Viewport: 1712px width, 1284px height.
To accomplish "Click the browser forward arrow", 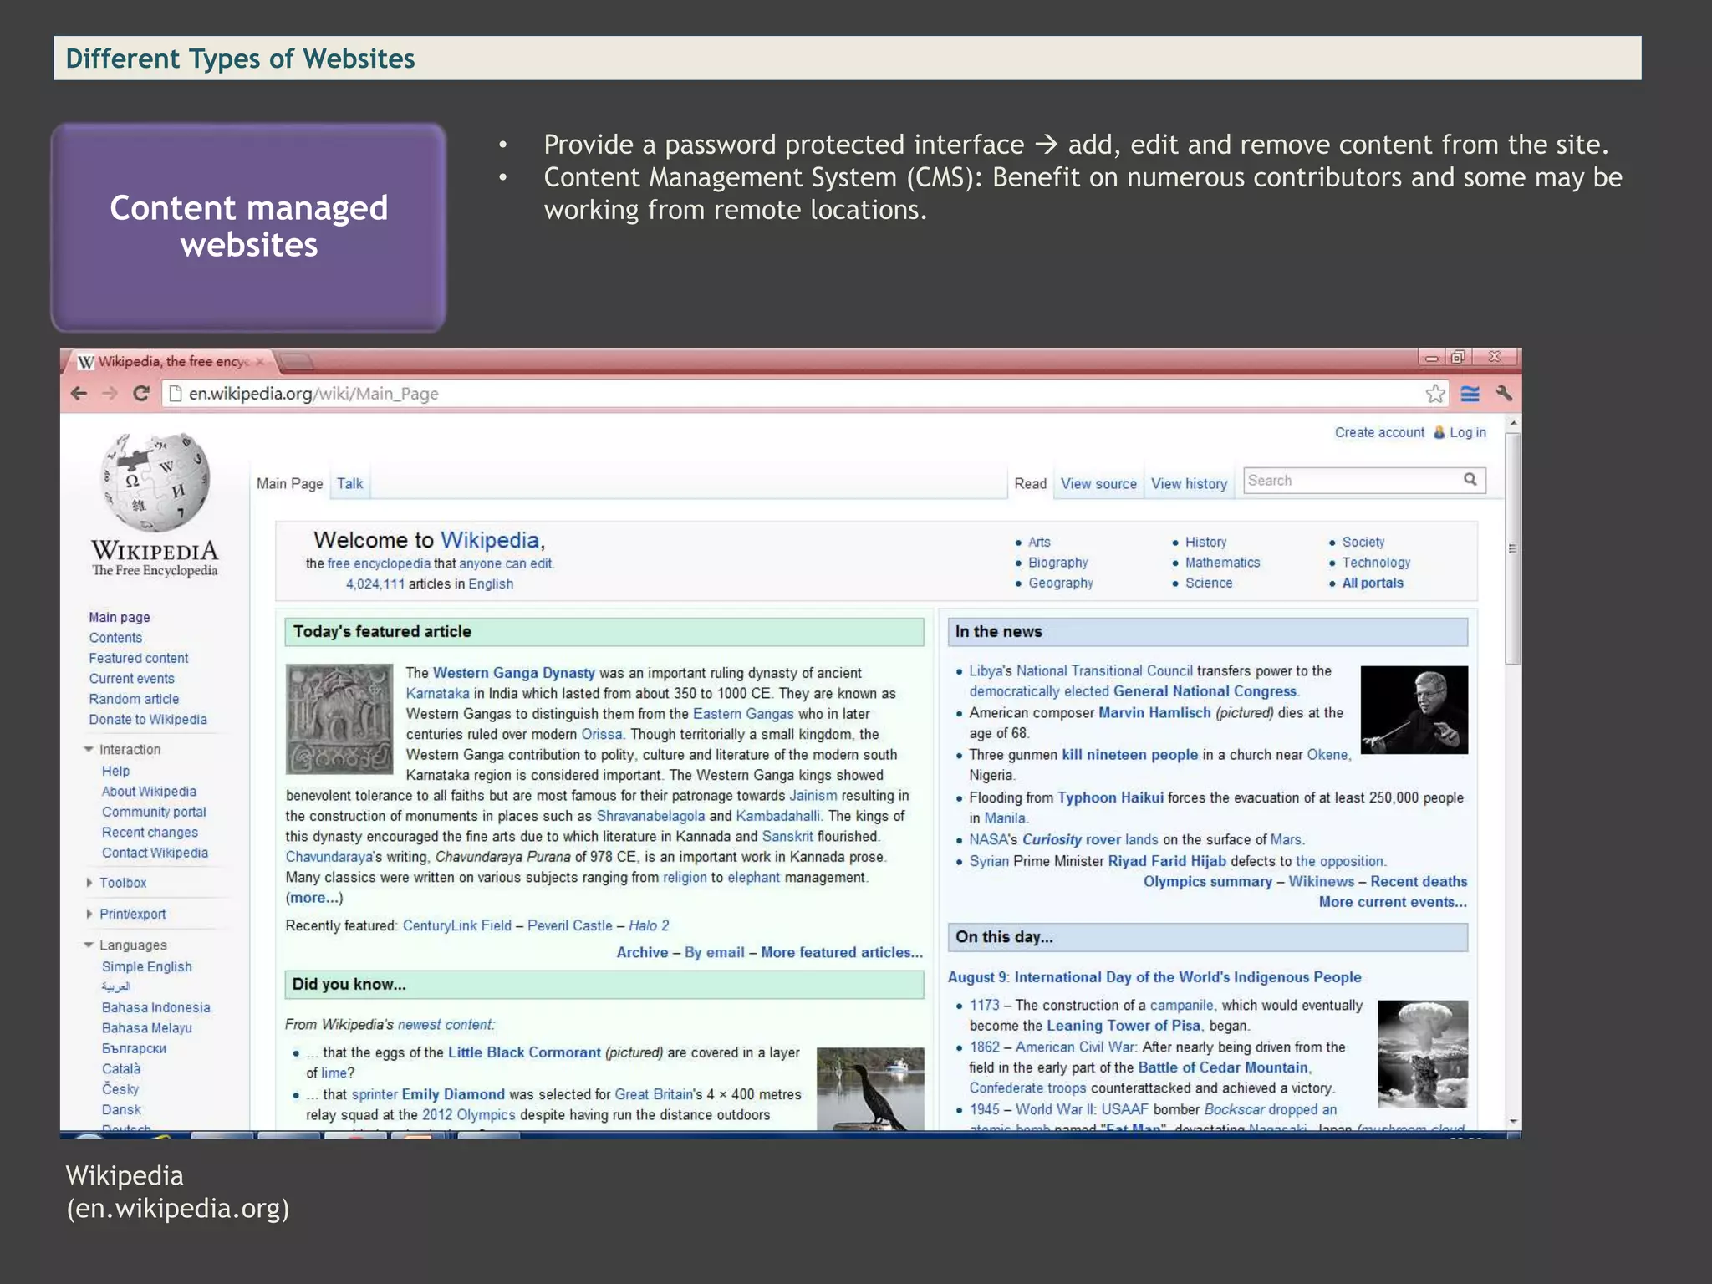I will click(x=110, y=393).
